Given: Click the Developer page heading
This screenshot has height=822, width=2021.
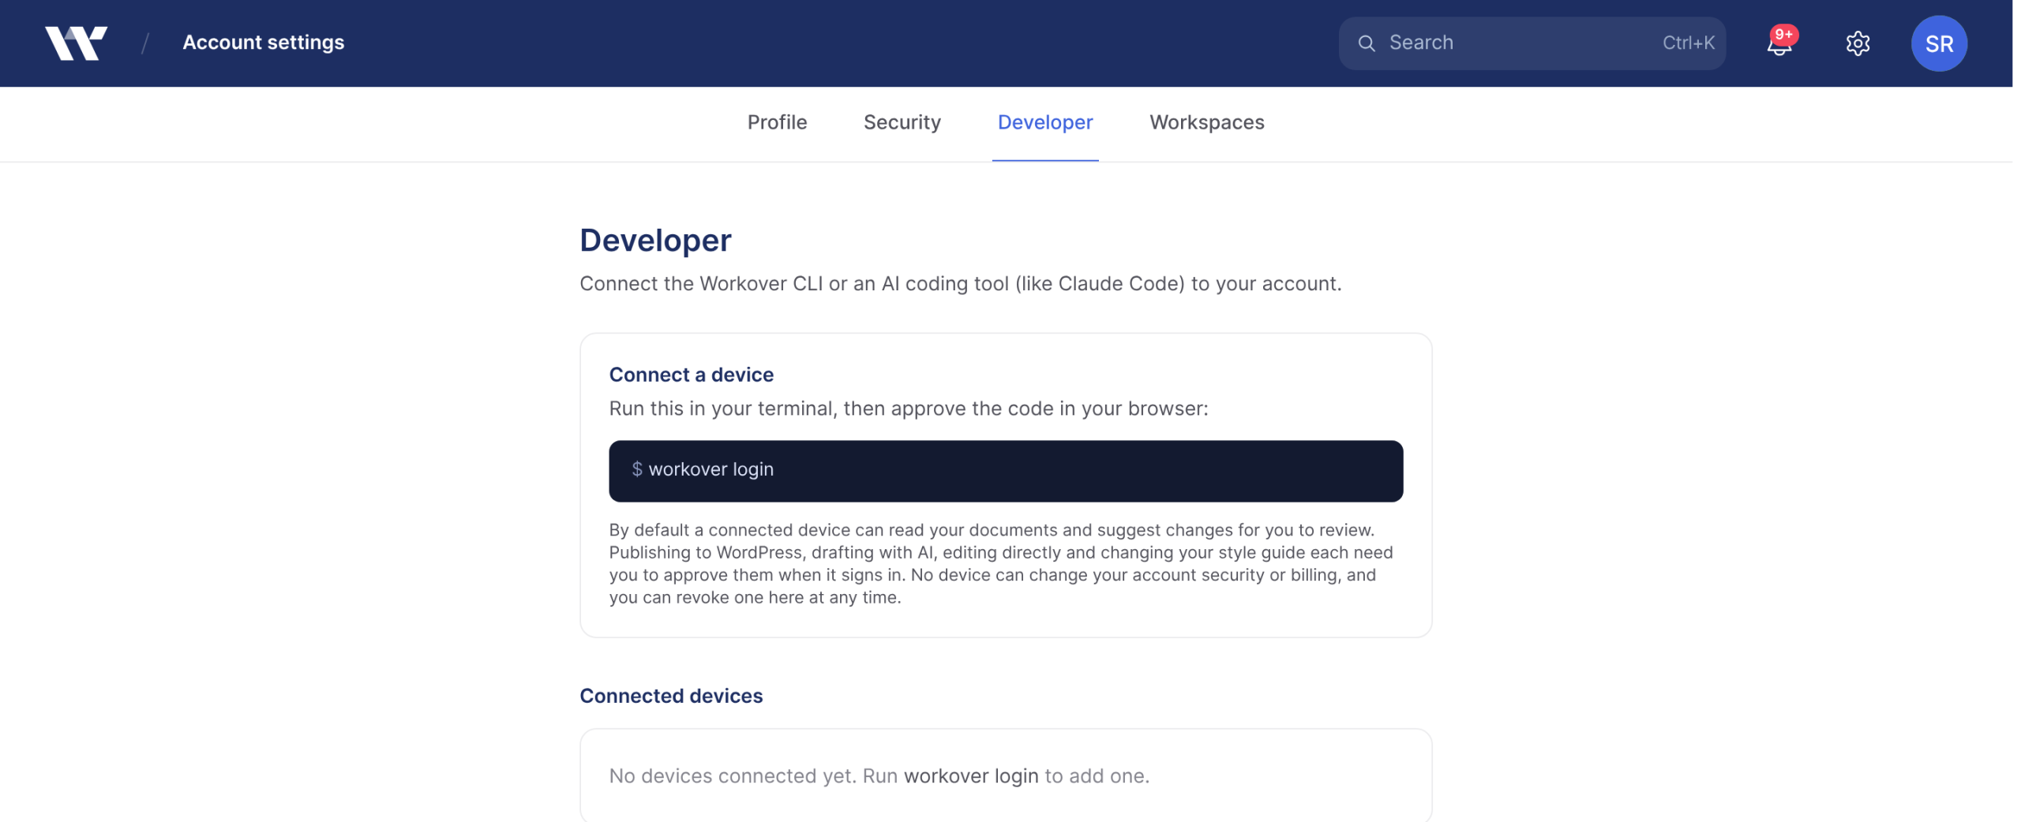Looking at the screenshot, I should click(x=655, y=241).
